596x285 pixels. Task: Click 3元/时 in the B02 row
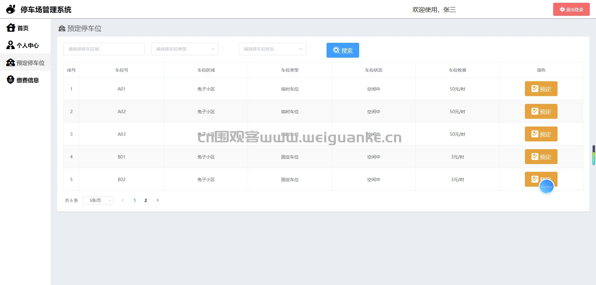[x=458, y=180]
